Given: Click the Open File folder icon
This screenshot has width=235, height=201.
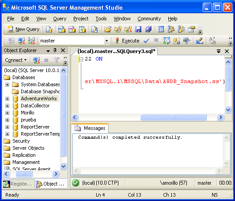Looking at the screenshot, I should (x=108, y=29).
